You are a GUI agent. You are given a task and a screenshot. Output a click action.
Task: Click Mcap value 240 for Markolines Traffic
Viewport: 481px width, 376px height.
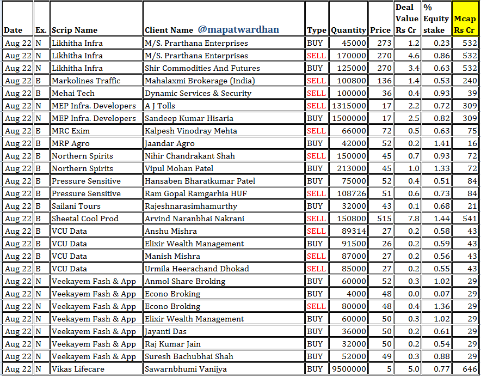465,81
